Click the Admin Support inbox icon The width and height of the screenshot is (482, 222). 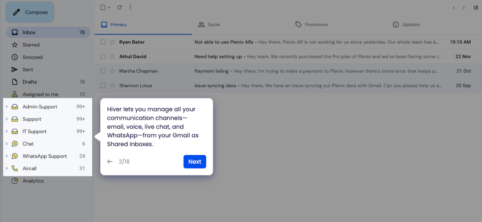15,107
